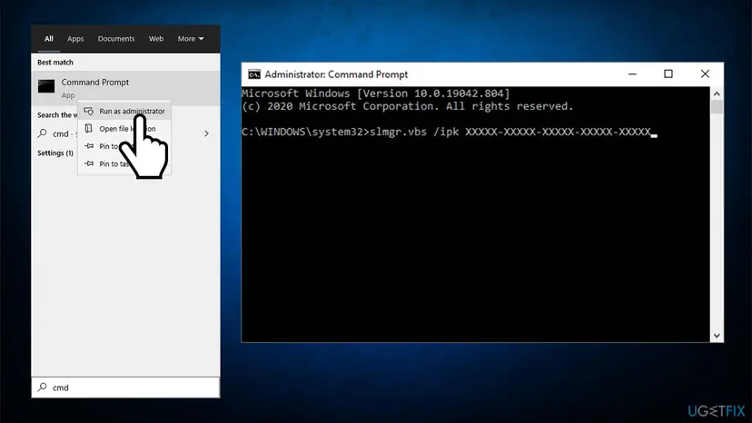Expand the cmd web search chevron arrow

tap(206, 133)
